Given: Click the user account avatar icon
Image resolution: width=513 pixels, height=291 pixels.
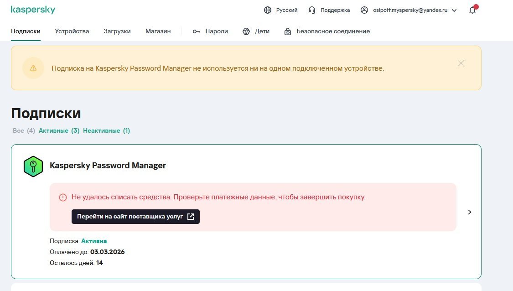Looking at the screenshot, I should point(364,10).
